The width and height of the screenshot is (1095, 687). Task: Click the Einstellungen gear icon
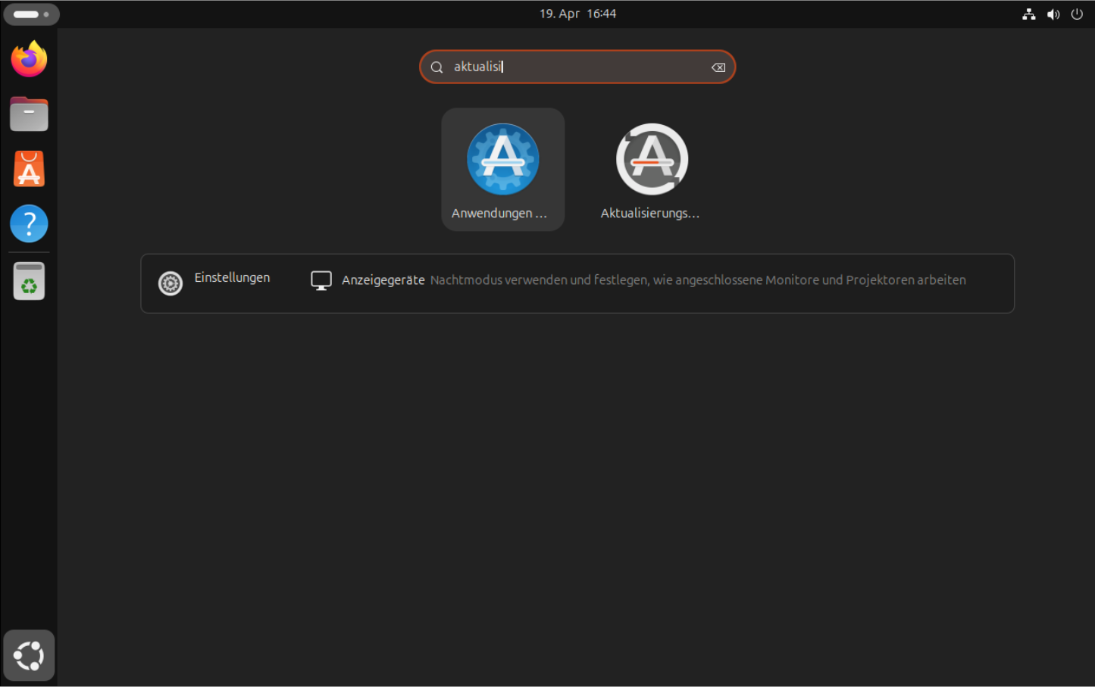click(x=171, y=283)
